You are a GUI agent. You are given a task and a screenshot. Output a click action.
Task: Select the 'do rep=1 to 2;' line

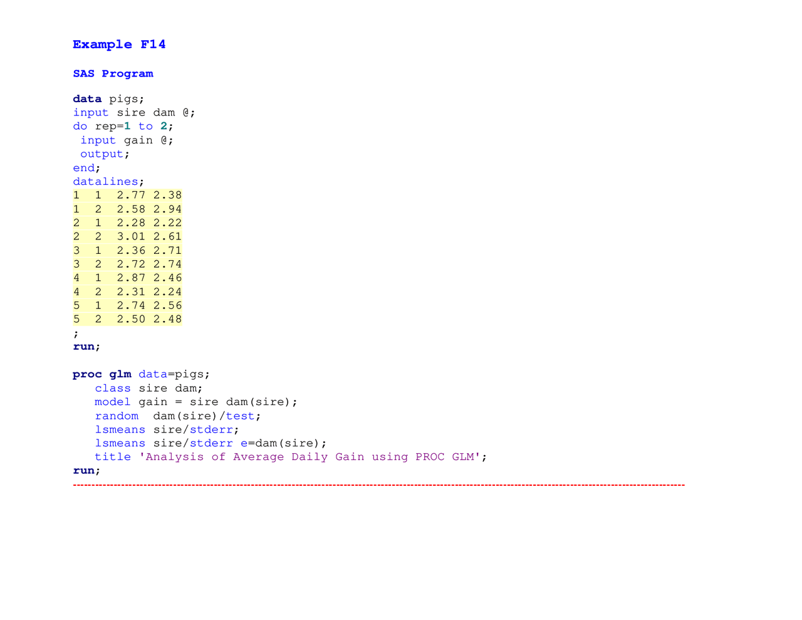123,127
